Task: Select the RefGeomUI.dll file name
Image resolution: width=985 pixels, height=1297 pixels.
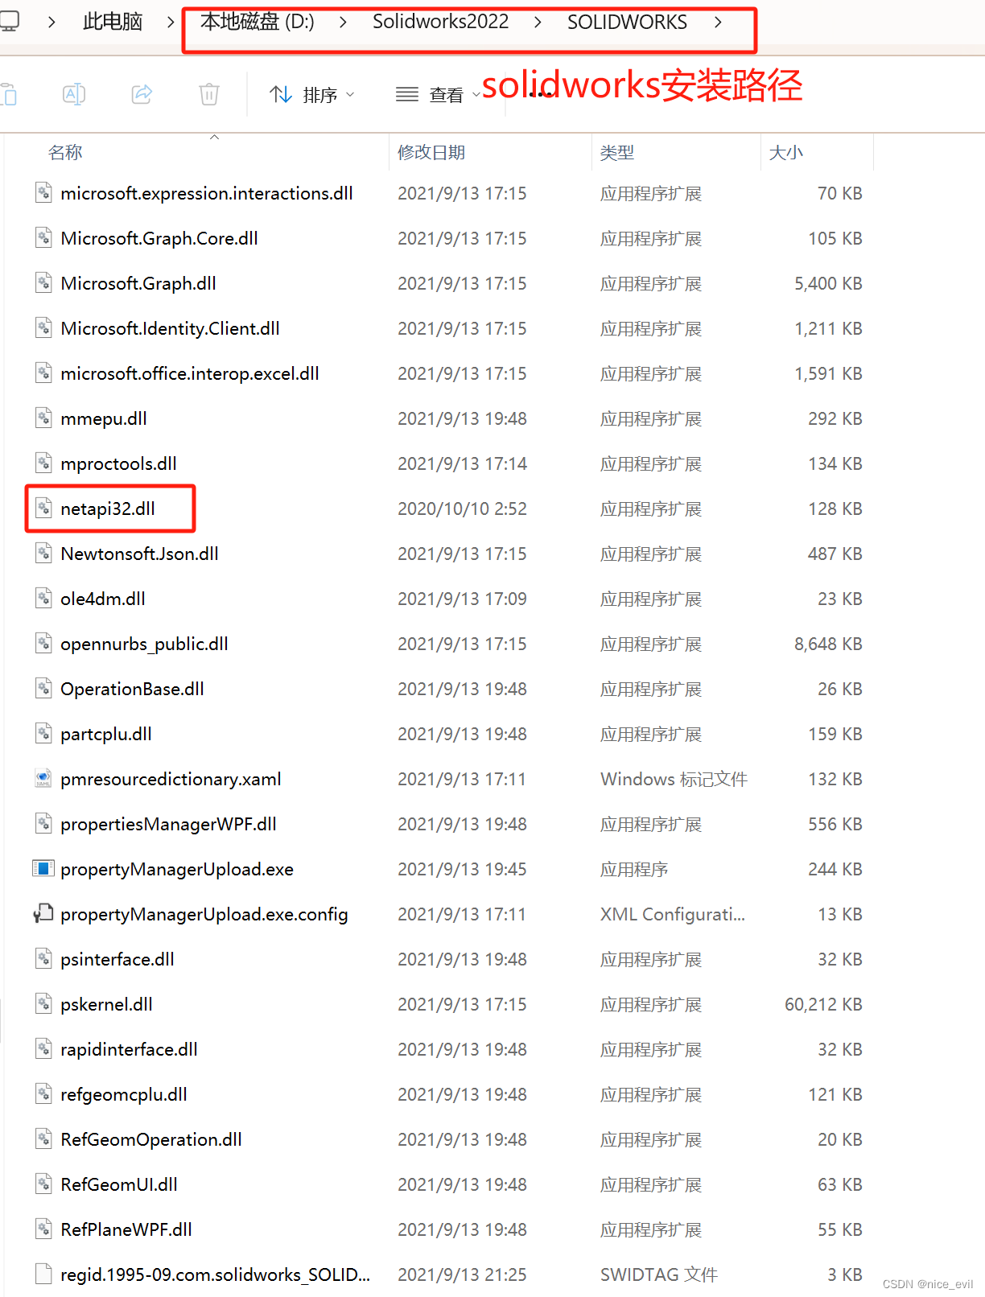Action: [119, 1184]
